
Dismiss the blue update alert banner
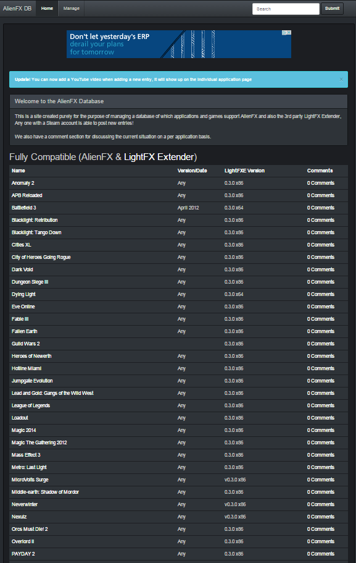(x=341, y=79)
